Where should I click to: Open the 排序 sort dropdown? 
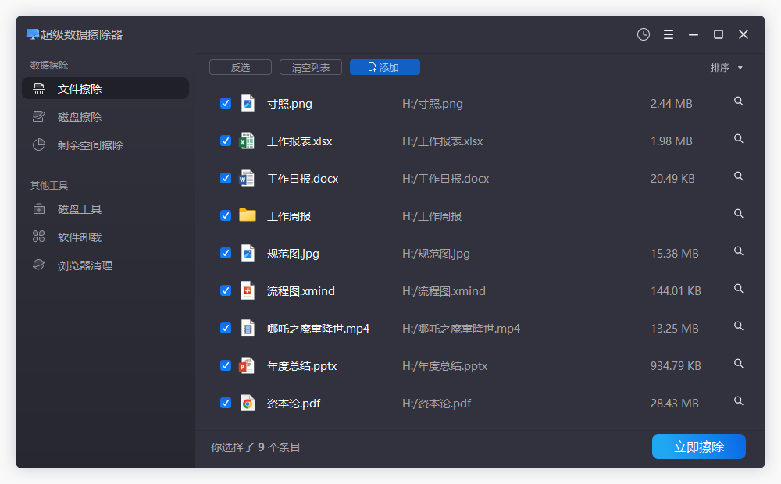coord(727,67)
